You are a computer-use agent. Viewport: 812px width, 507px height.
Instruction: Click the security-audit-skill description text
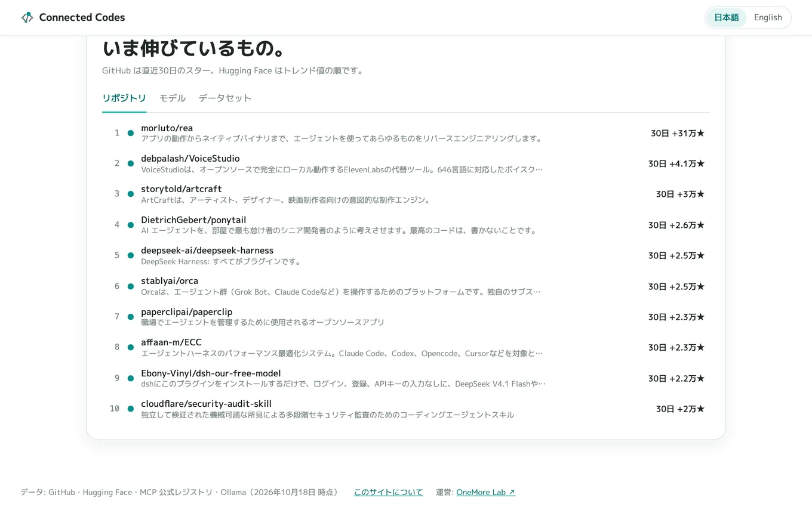pyautogui.click(x=327, y=415)
